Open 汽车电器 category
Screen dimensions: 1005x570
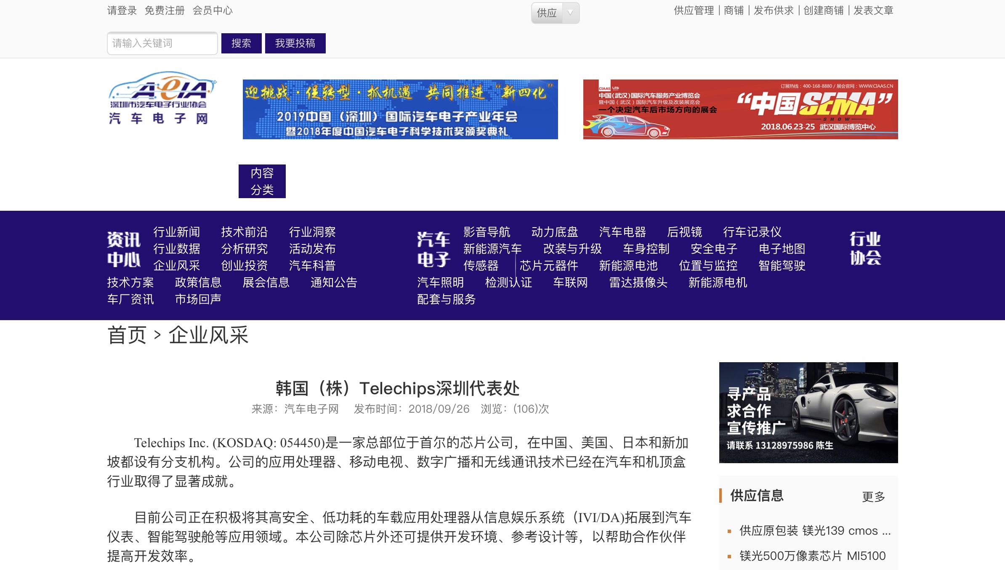pyautogui.click(x=622, y=232)
